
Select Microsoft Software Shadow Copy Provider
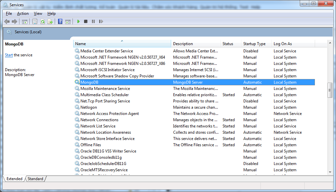tap(195, 76)
